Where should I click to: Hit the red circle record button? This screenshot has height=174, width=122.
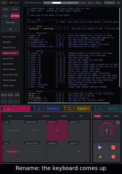(x=113, y=157)
